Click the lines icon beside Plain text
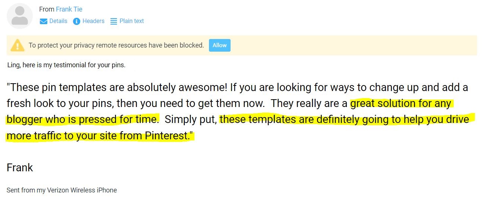The image size is (482, 201). coord(114,21)
